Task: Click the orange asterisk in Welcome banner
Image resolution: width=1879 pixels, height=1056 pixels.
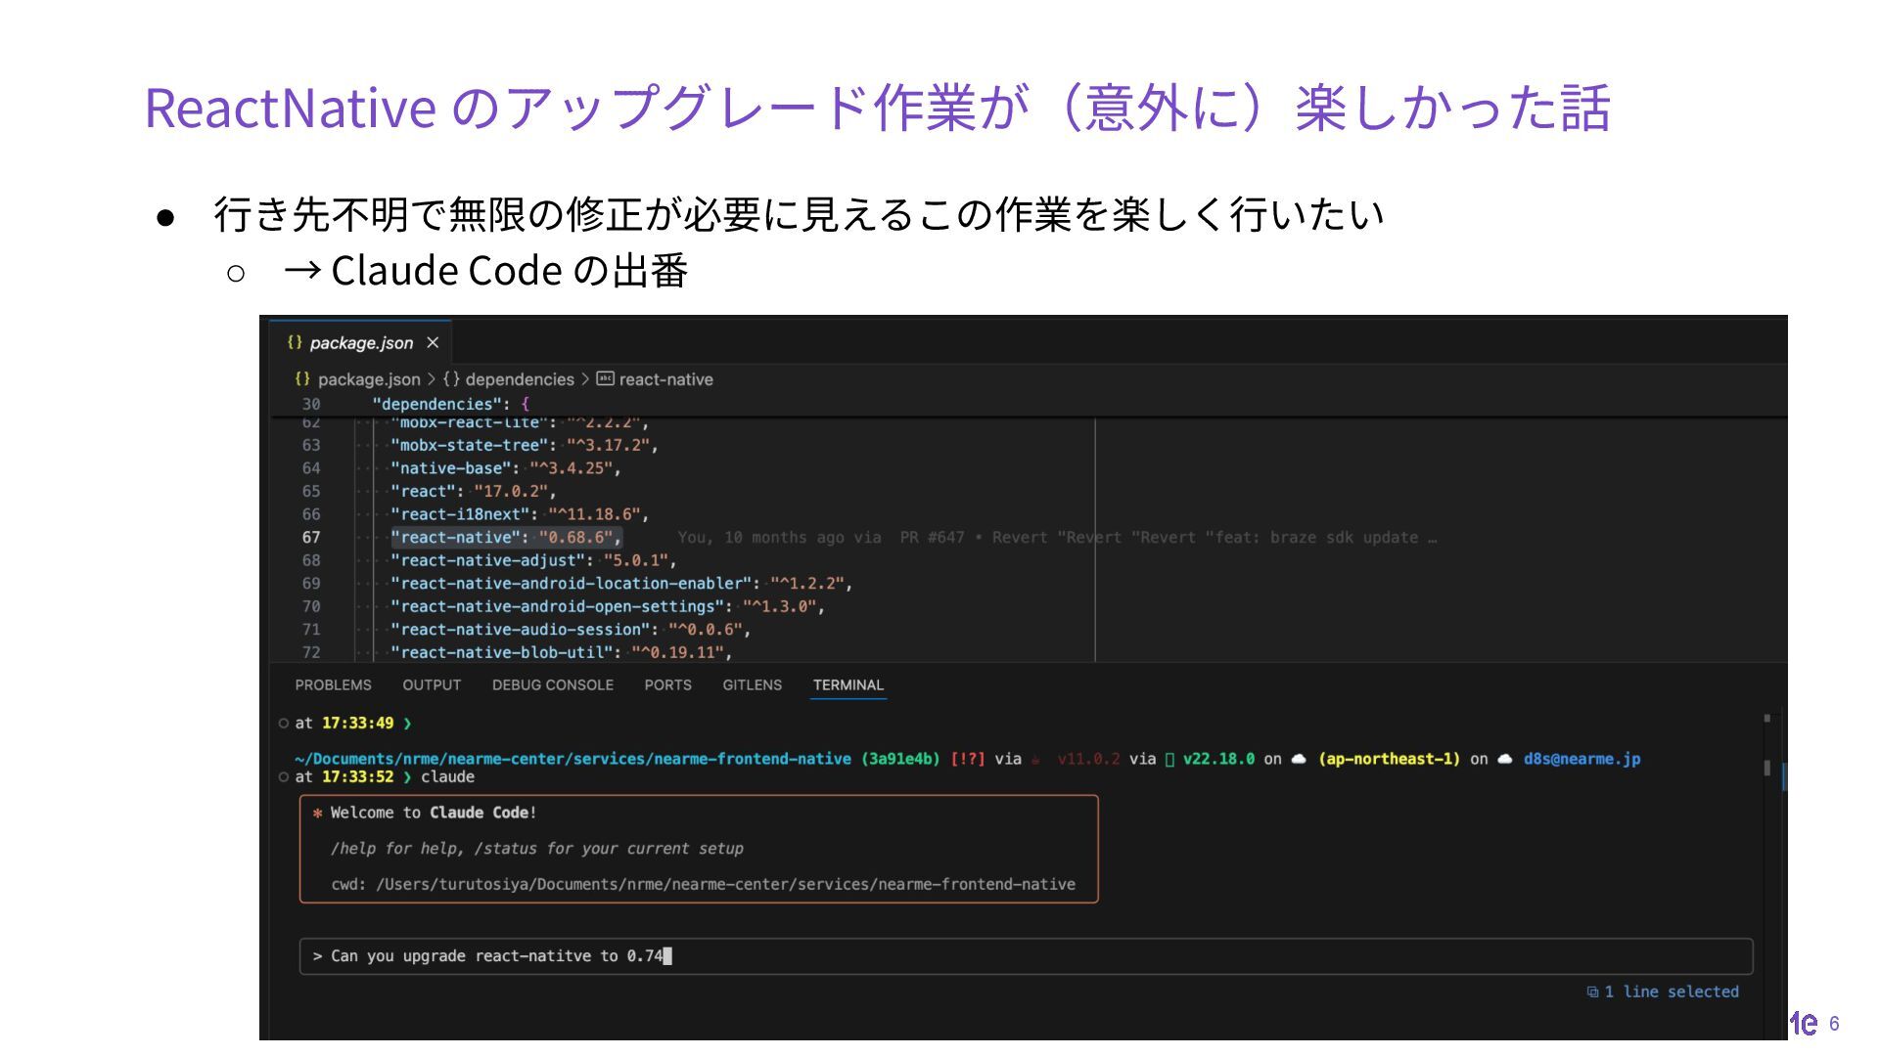Action: click(x=317, y=814)
